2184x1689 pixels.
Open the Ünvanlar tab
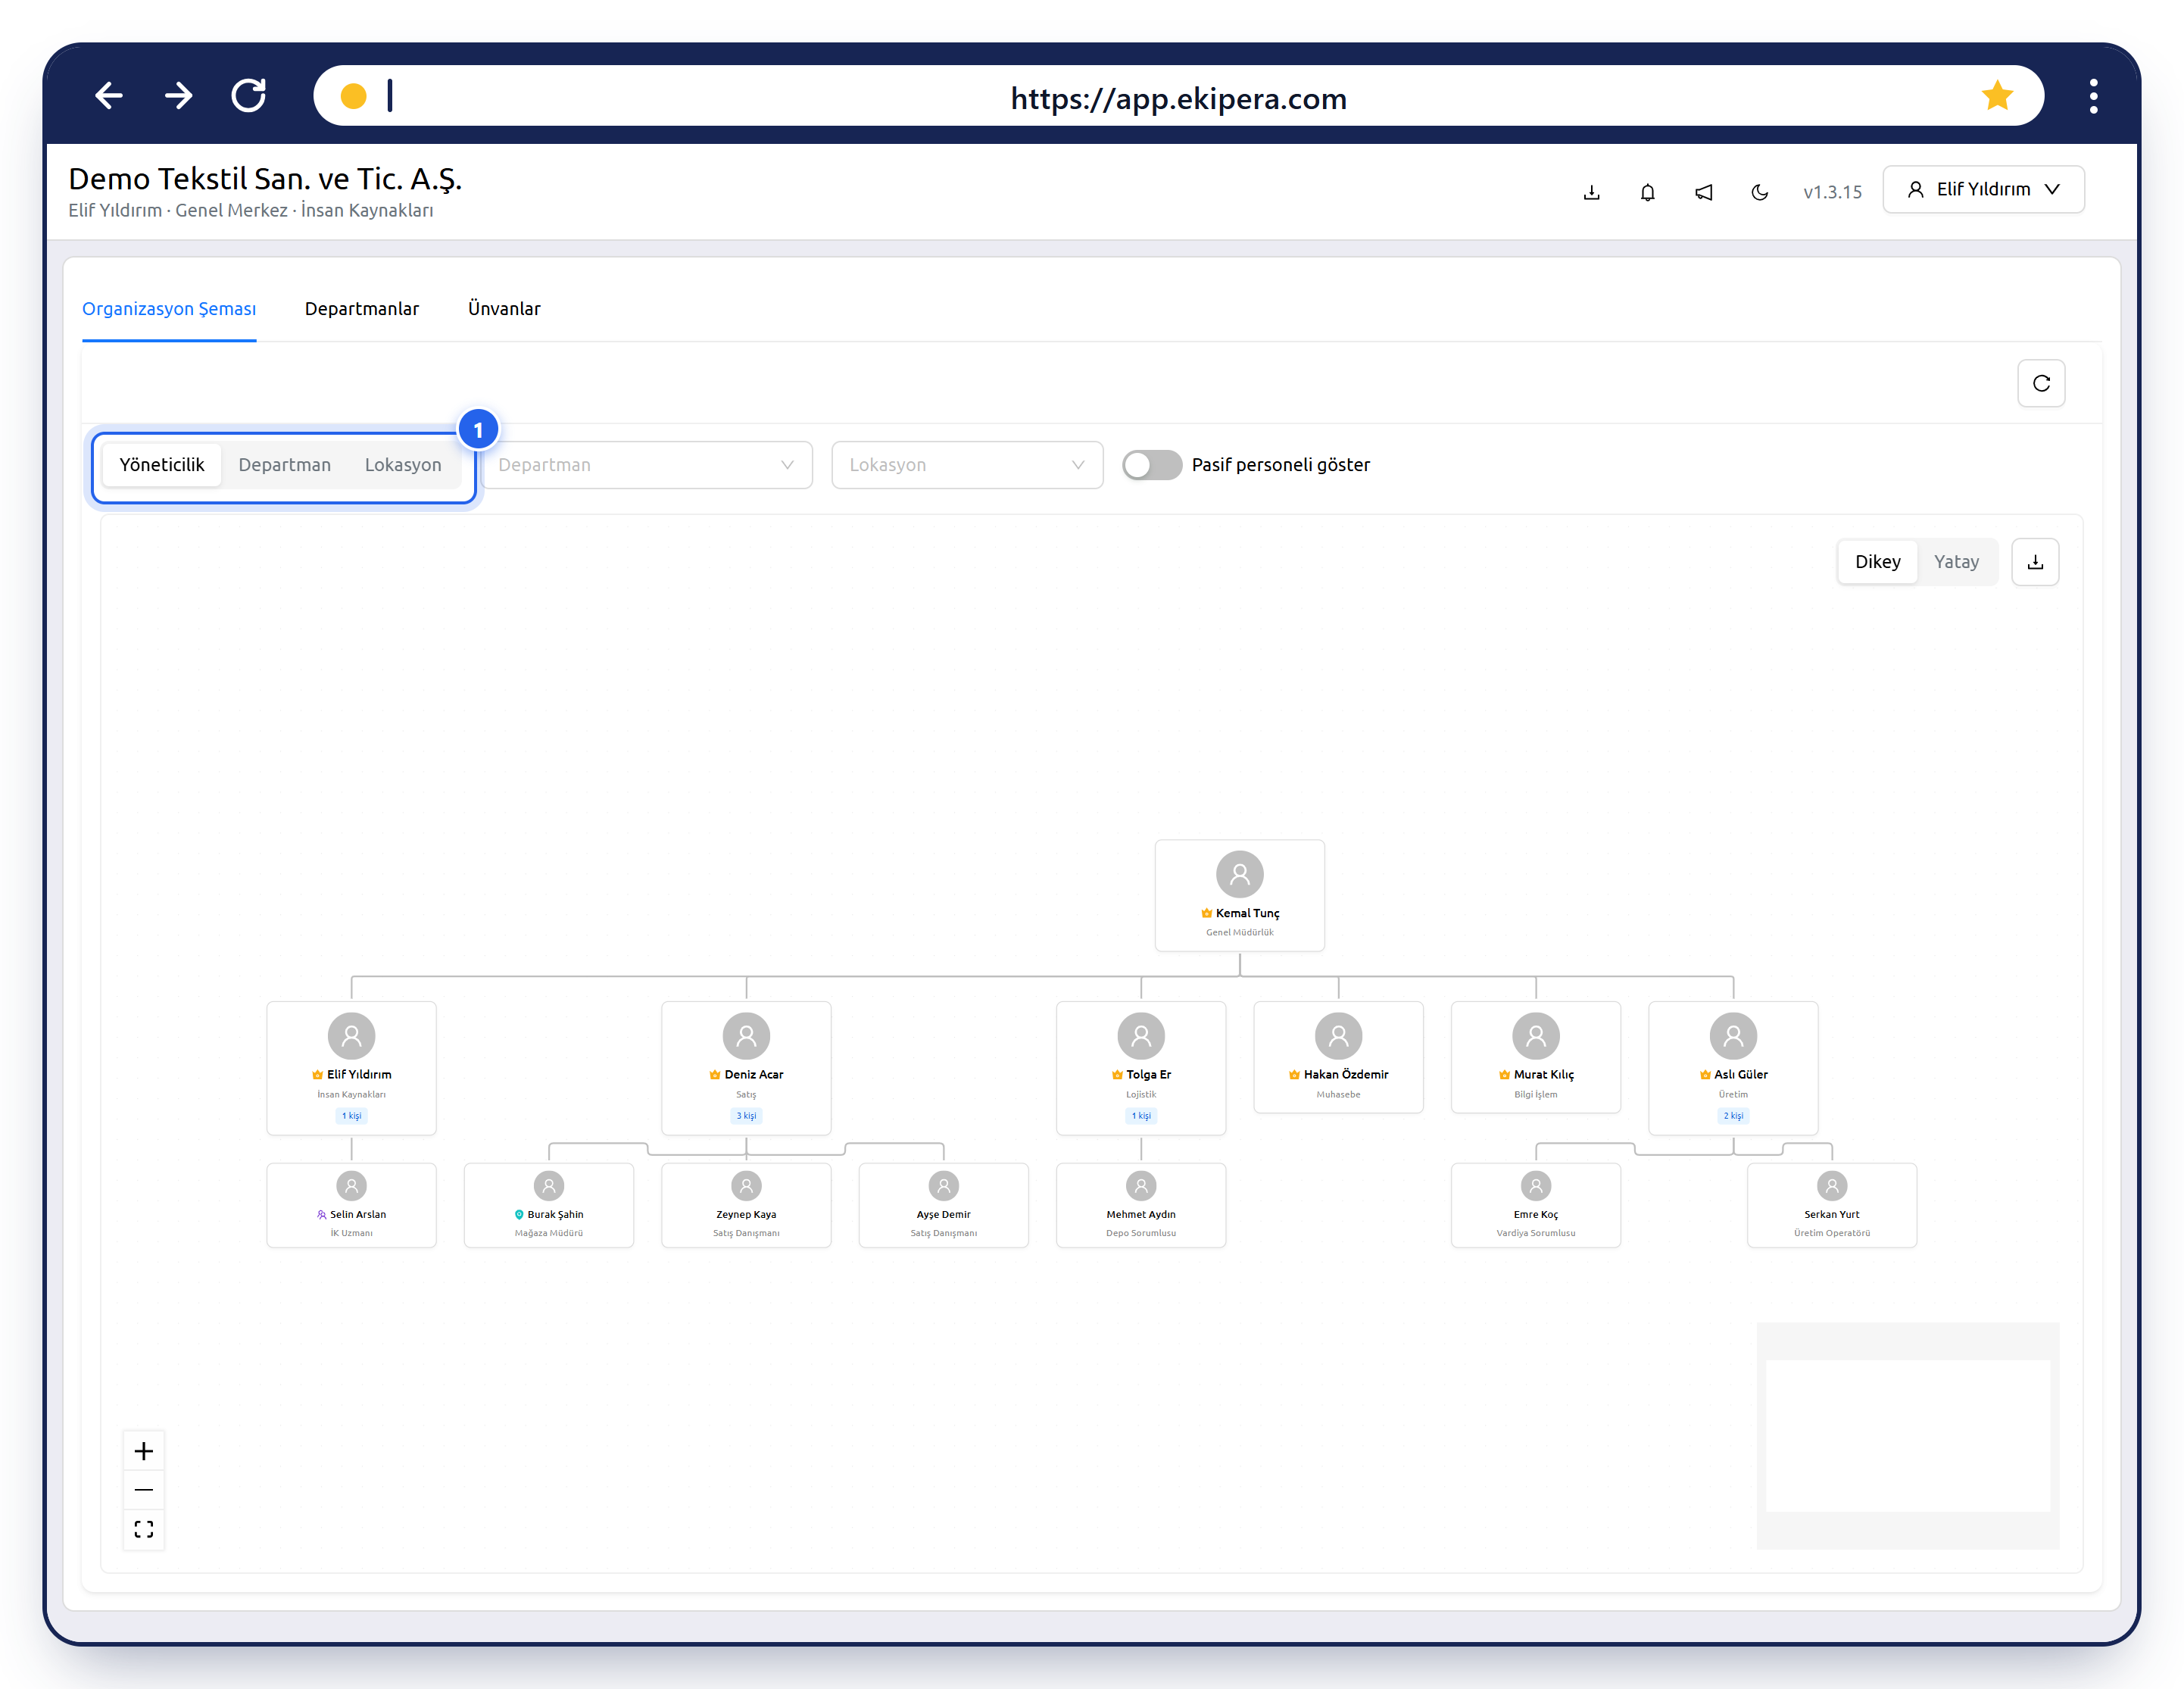point(504,309)
